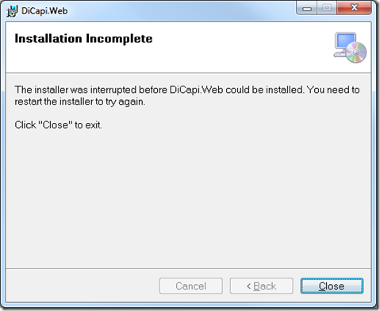
Task: Click the CD disc in setup graphic
Action: point(356,52)
